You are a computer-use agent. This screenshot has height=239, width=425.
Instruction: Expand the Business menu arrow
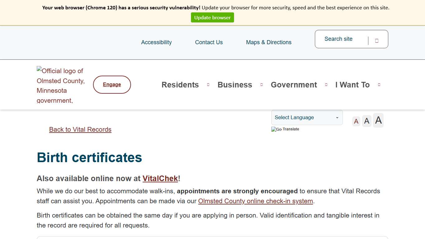click(x=262, y=85)
